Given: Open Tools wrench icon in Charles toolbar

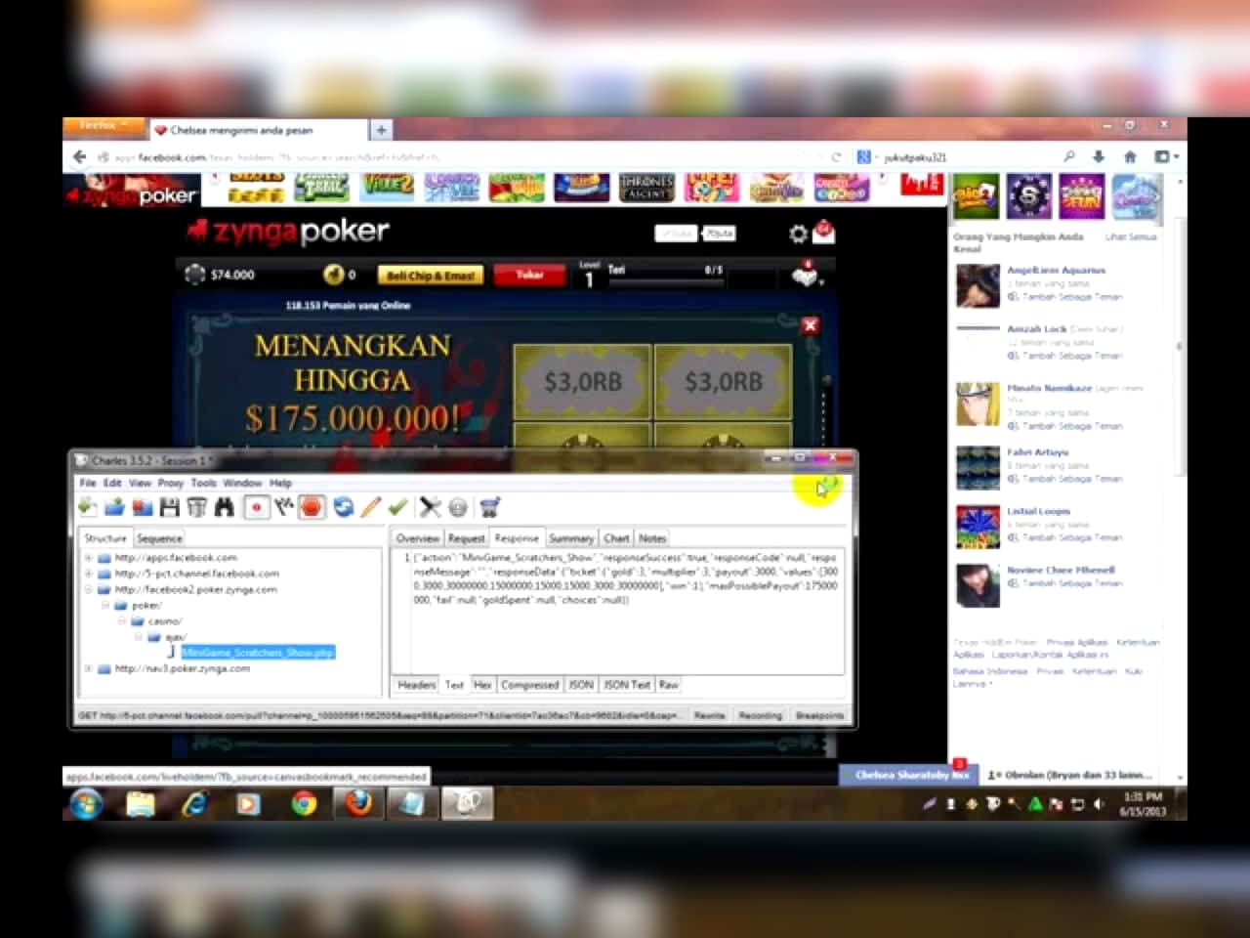Looking at the screenshot, I should point(430,507).
